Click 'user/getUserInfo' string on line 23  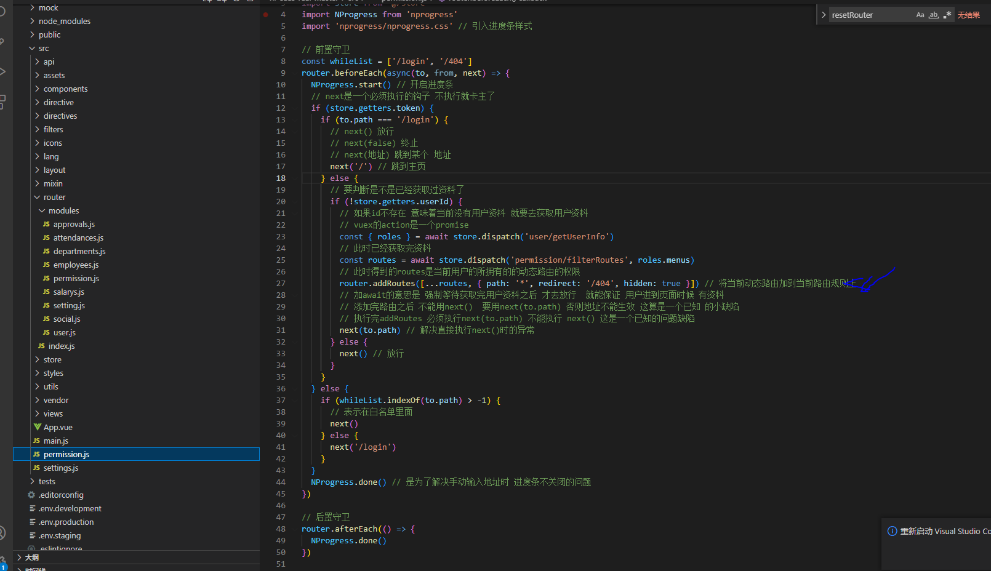pos(567,236)
